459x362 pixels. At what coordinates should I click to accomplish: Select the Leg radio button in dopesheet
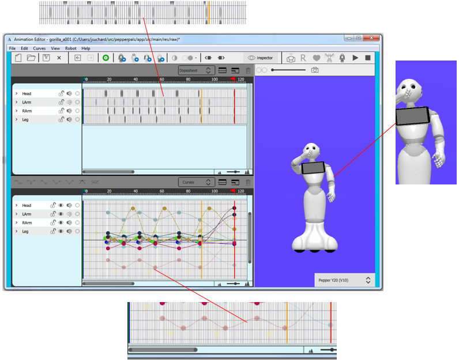coord(77,119)
